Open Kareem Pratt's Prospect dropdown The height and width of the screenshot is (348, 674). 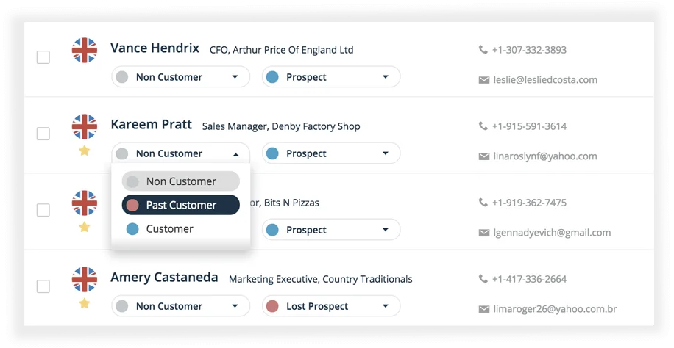click(331, 153)
